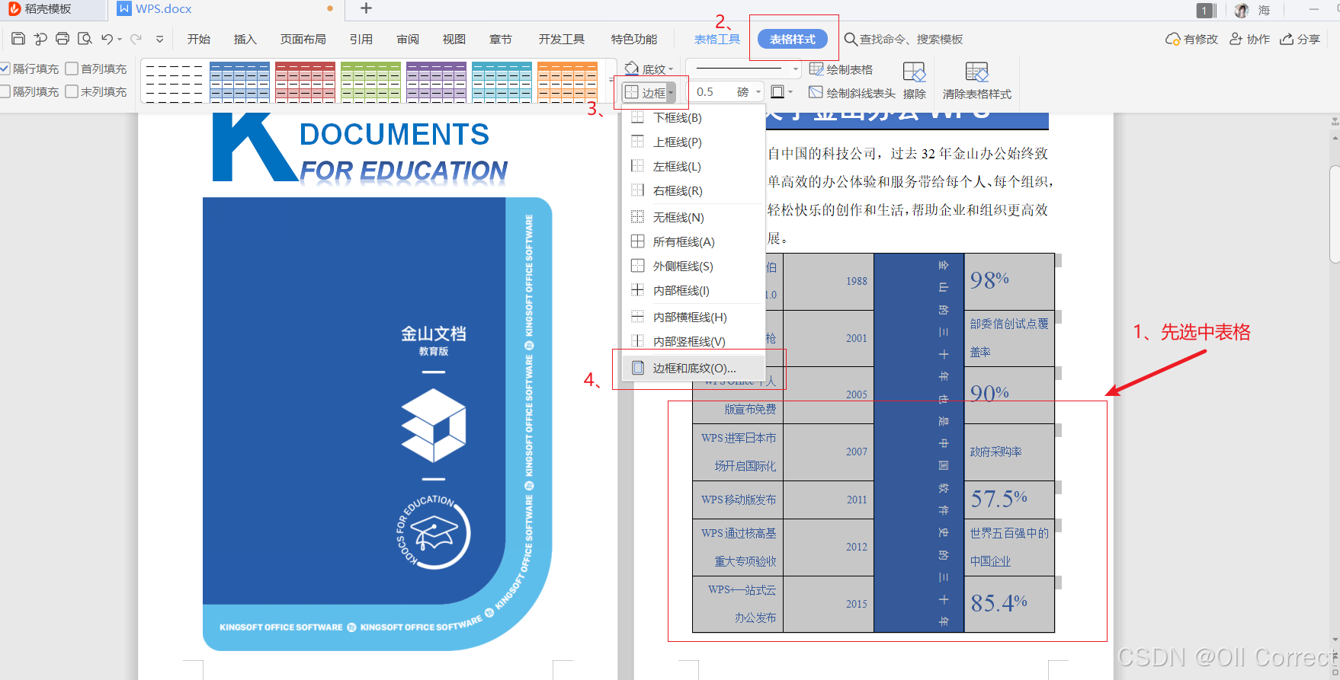Expand the 底纹 shading dropdown arrow
The width and height of the screenshot is (1340, 680).
point(671,69)
